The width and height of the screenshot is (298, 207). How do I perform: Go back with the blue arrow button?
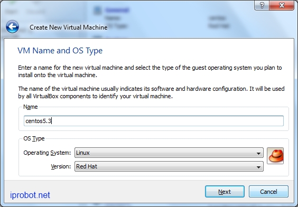tap(12, 27)
